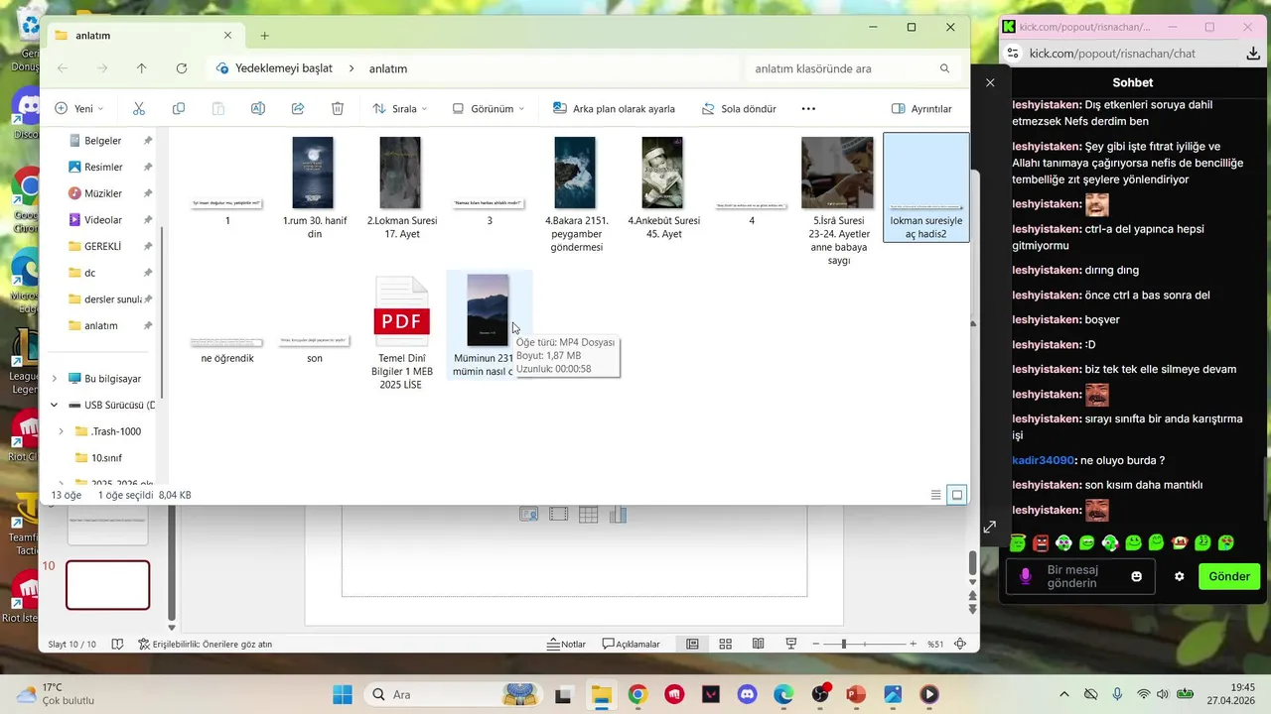This screenshot has height=714, width=1271.
Task: Open the Sırala sort dropdown
Action: (x=399, y=109)
